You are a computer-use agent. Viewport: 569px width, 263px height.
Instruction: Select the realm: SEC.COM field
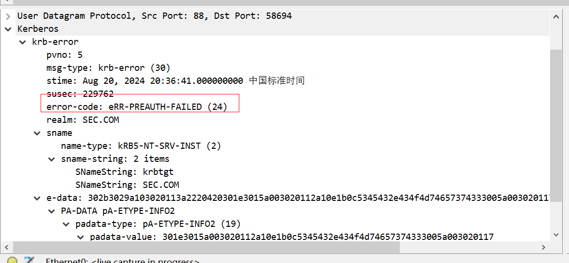[x=82, y=120]
